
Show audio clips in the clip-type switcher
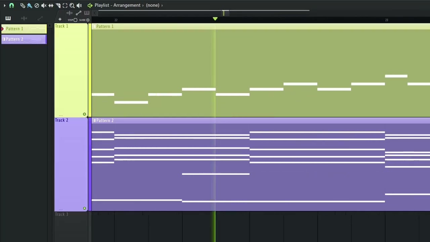(70, 13)
